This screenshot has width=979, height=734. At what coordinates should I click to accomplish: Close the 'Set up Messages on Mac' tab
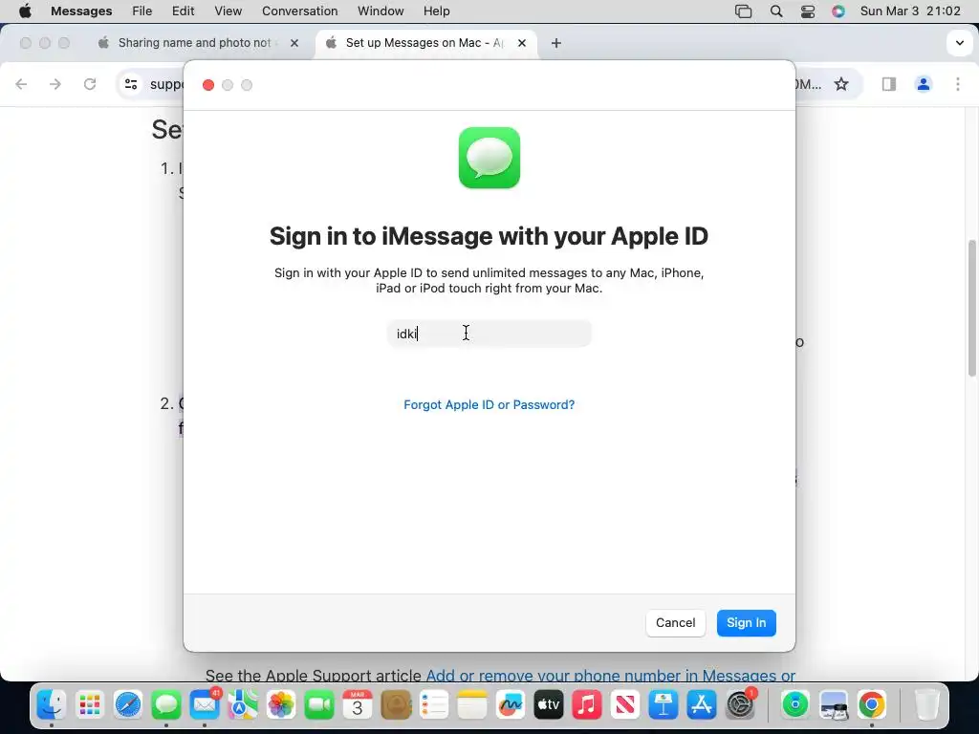pyautogui.click(x=522, y=43)
